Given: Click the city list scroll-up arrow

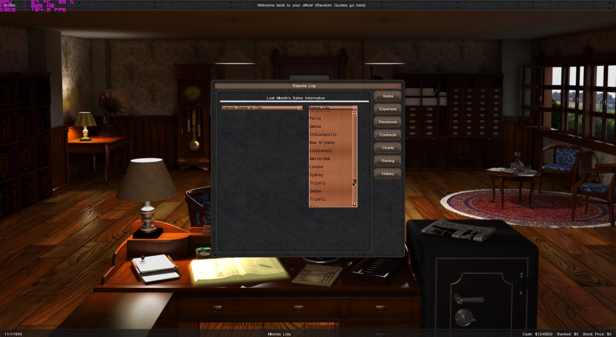Looking at the screenshot, I should pyautogui.click(x=354, y=114).
